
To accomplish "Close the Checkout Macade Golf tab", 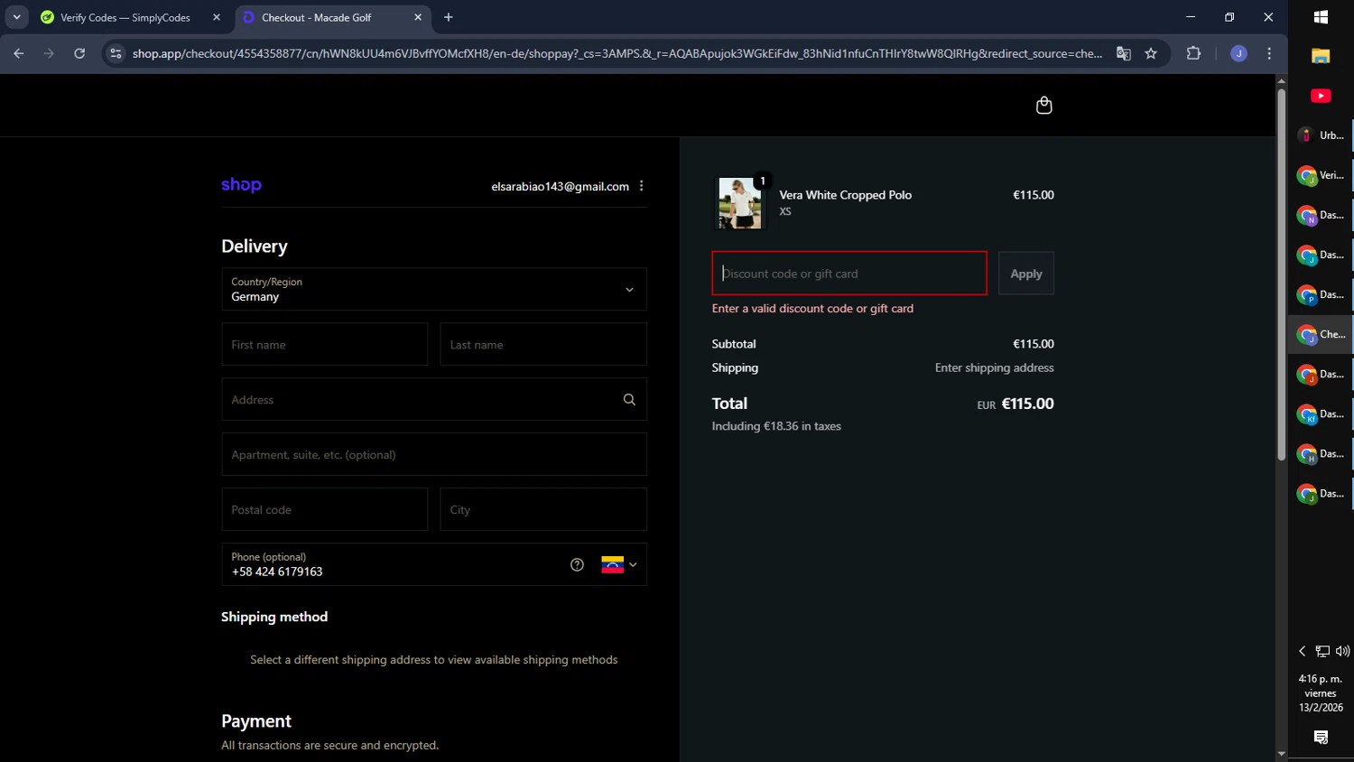I will tap(418, 17).
